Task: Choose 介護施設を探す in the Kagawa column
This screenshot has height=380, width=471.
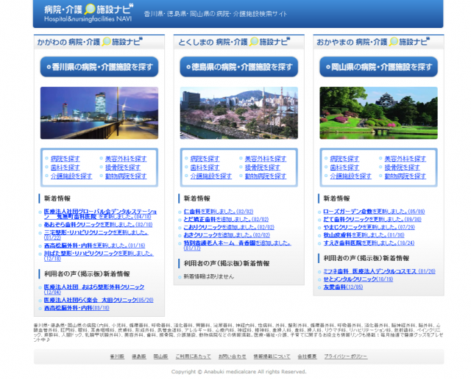Action: (x=71, y=176)
